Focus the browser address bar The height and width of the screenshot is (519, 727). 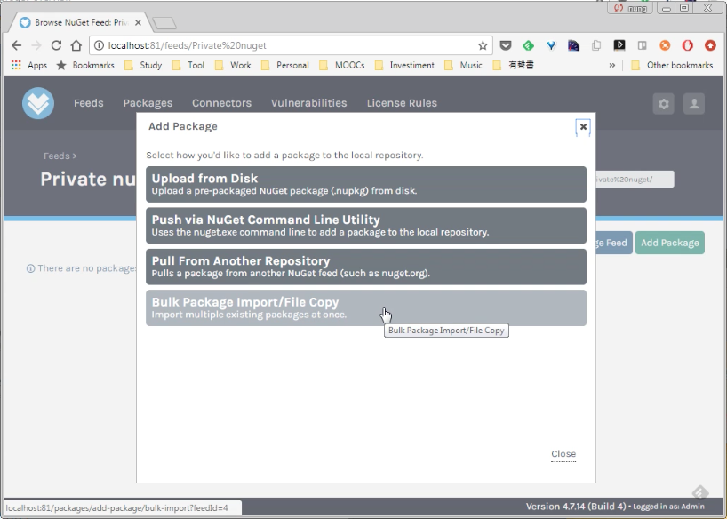[x=291, y=45]
